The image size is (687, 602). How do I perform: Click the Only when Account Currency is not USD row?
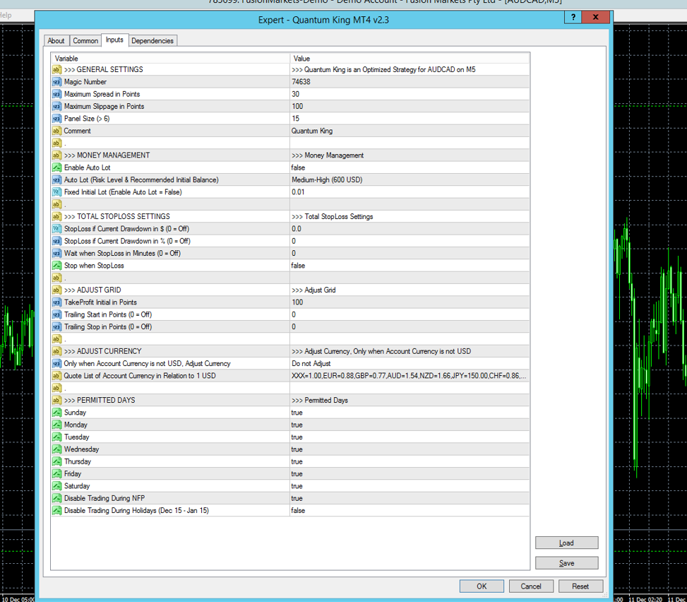click(290, 363)
